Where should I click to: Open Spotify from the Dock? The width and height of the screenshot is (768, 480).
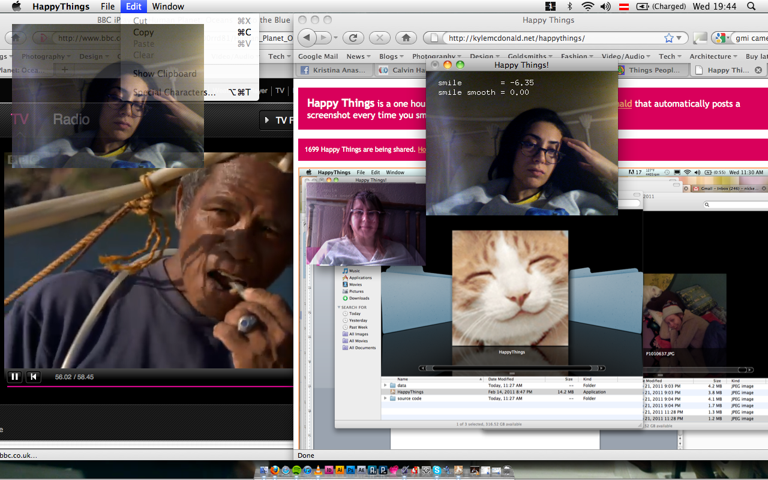click(x=296, y=470)
